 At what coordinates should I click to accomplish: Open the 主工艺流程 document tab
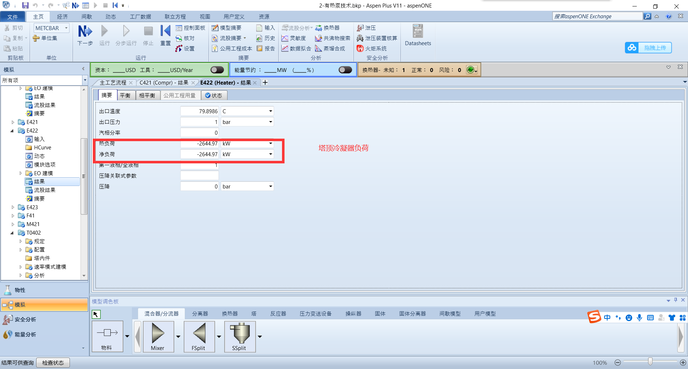coord(113,82)
